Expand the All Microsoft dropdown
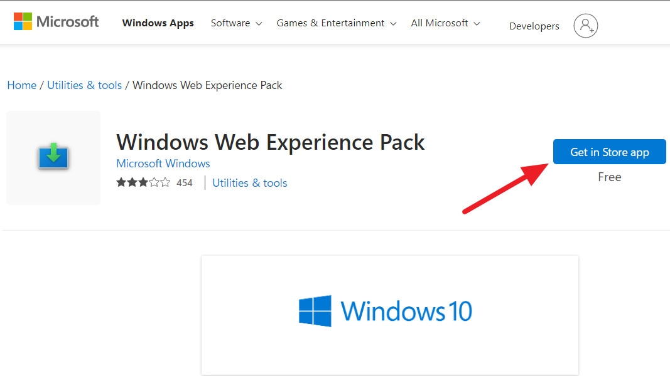The image size is (670, 376). coord(445,23)
